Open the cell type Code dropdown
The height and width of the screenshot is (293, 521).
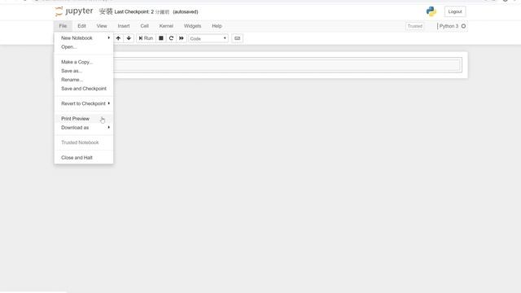click(208, 38)
